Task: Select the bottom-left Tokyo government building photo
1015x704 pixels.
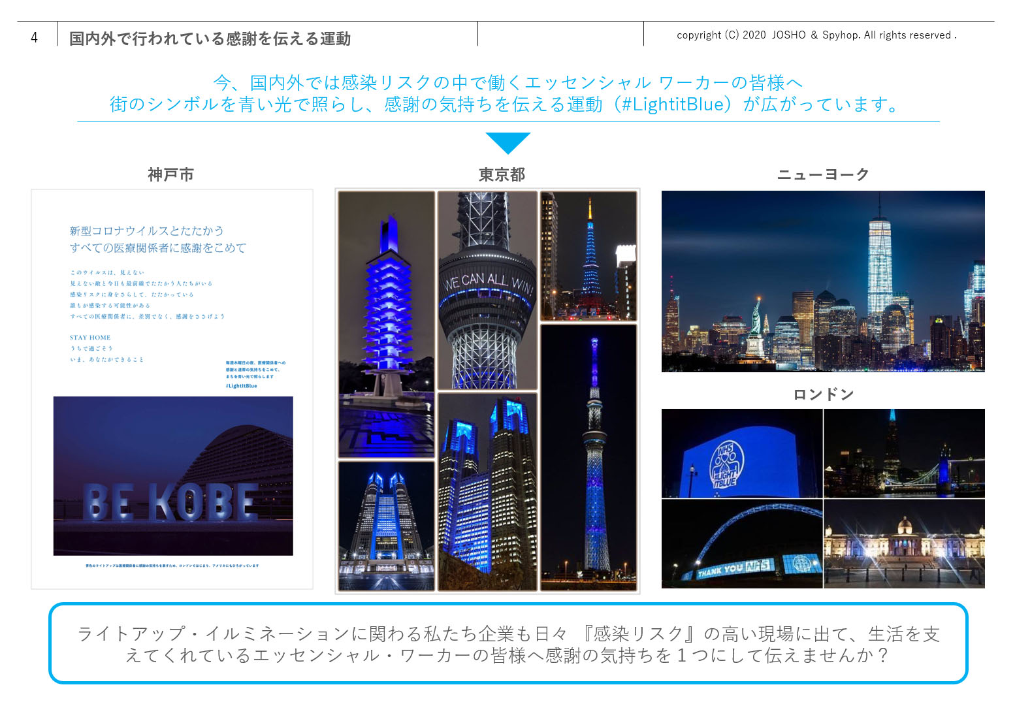Action: [386, 526]
